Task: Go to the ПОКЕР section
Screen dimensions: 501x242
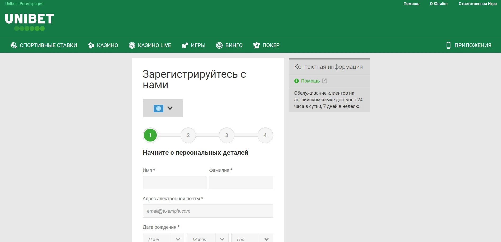Action: (x=271, y=45)
